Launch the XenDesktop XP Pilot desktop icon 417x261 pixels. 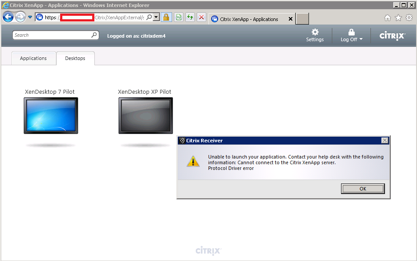tap(145, 116)
